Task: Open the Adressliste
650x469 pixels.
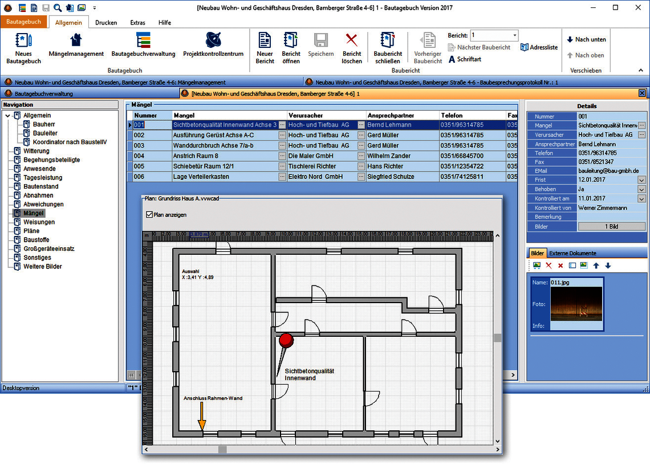Action: (x=539, y=47)
